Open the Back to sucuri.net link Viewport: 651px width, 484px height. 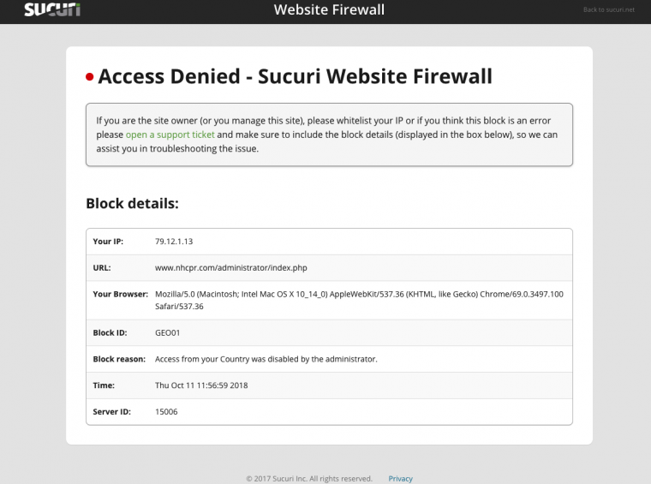click(x=609, y=10)
